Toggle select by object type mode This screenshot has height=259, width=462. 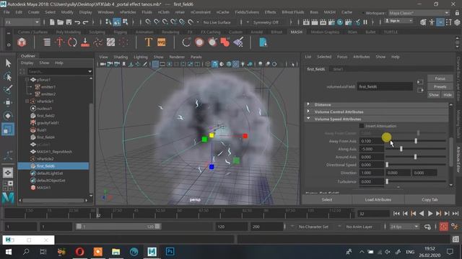click(x=117, y=22)
